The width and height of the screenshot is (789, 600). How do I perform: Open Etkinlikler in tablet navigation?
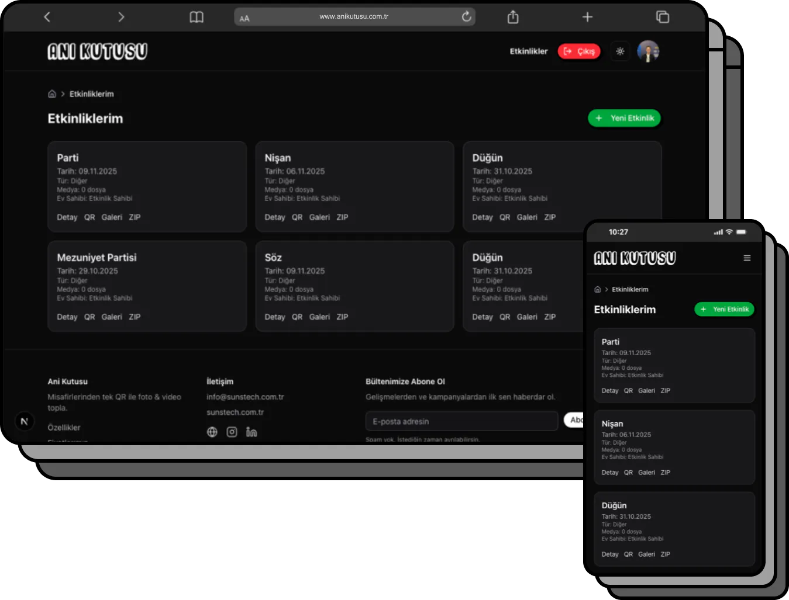tap(529, 51)
